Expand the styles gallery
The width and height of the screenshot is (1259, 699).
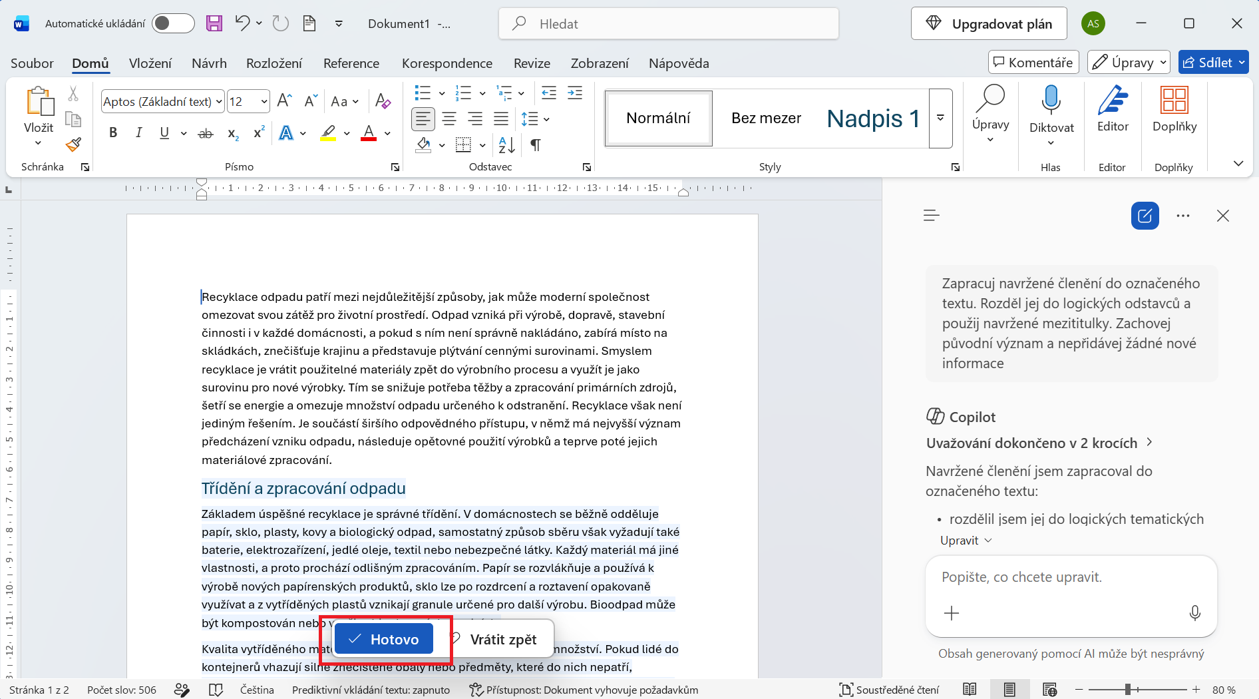(940, 118)
